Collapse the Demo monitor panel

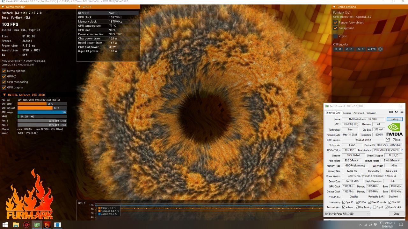[3, 7]
